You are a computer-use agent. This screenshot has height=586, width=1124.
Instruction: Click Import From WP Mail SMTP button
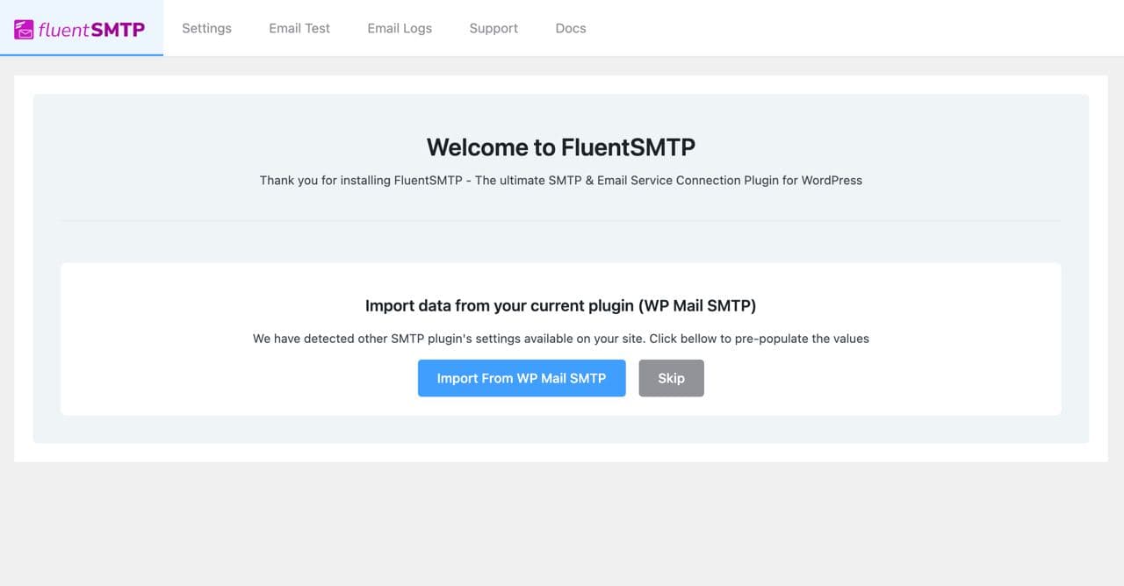tap(522, 378)
